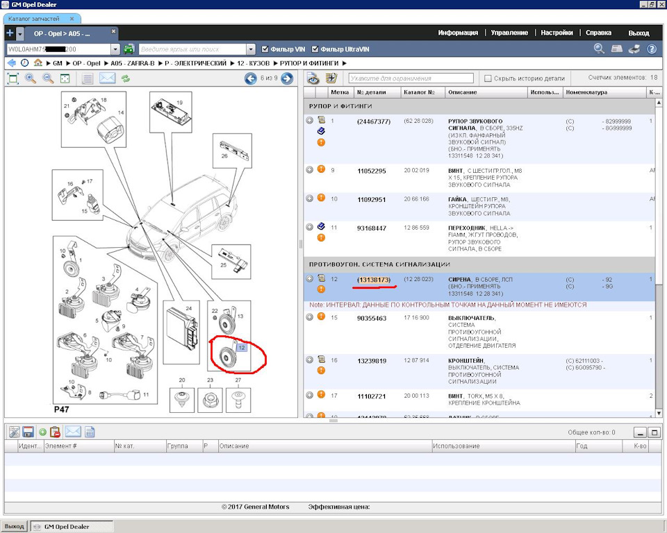Toggle the Фильтр VIN checkbox

coord(265,49)
